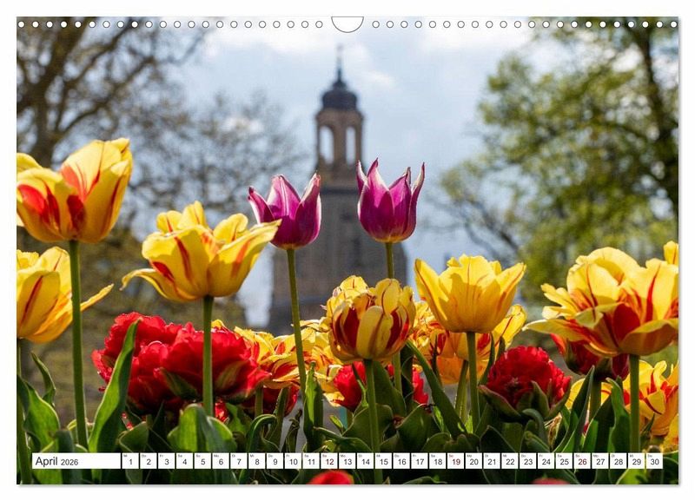Select date 14 in the calendar strip
Viewport: 695px width, 501px height.
366,461
